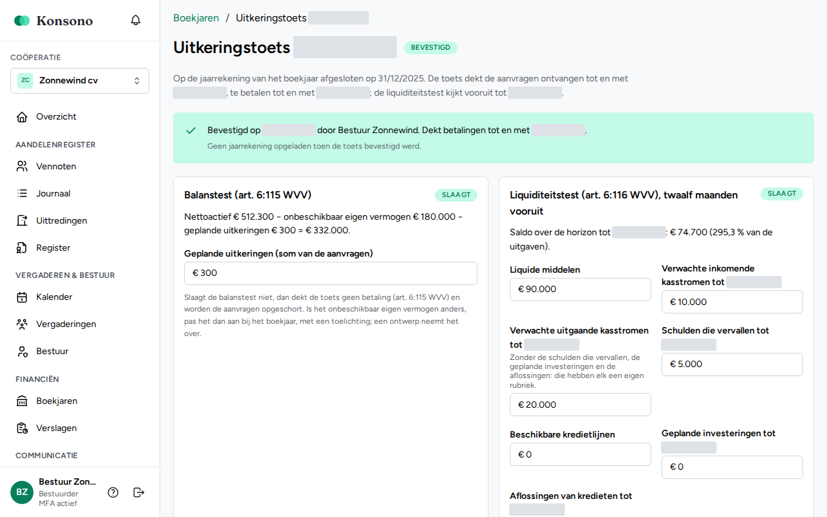Click the ZC cooperative badge
Viewport: 827px width, 517px height.
coord(25,81)
